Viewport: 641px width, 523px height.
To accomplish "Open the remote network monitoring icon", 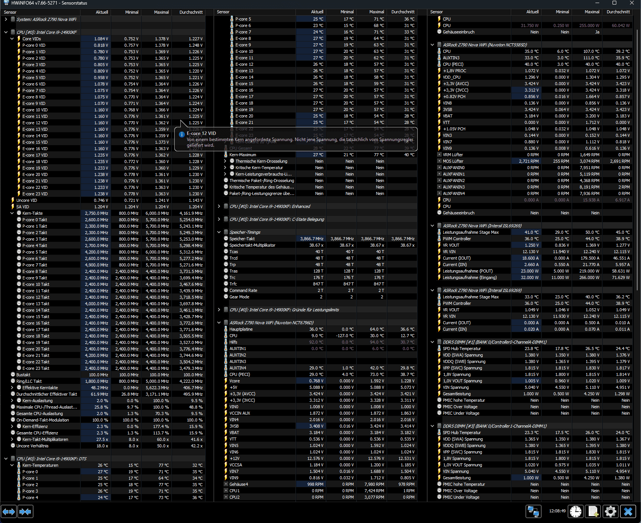I will [533, 512].
